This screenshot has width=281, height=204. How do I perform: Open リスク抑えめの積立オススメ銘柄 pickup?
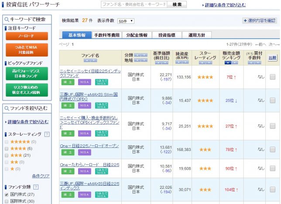pyautogui.click(x=27, y=90)
